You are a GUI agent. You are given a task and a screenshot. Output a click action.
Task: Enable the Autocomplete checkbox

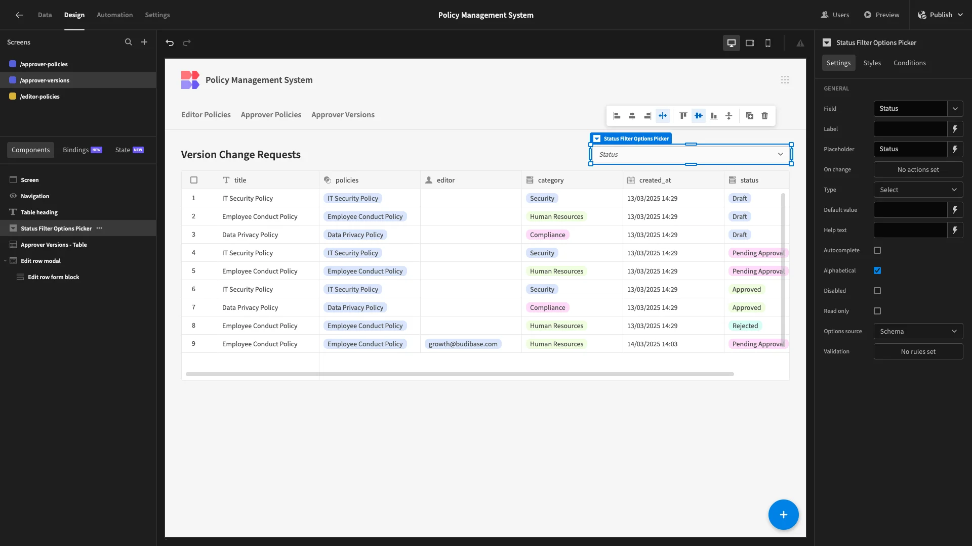point(877,250)
